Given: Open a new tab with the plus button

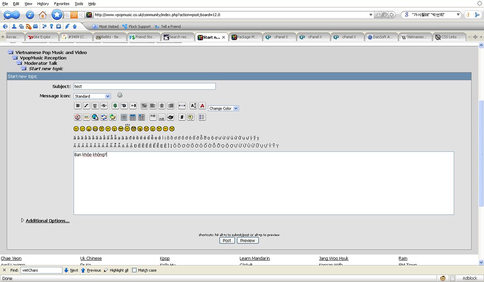Looking at the screenshot, I should (x=475, y=37).
